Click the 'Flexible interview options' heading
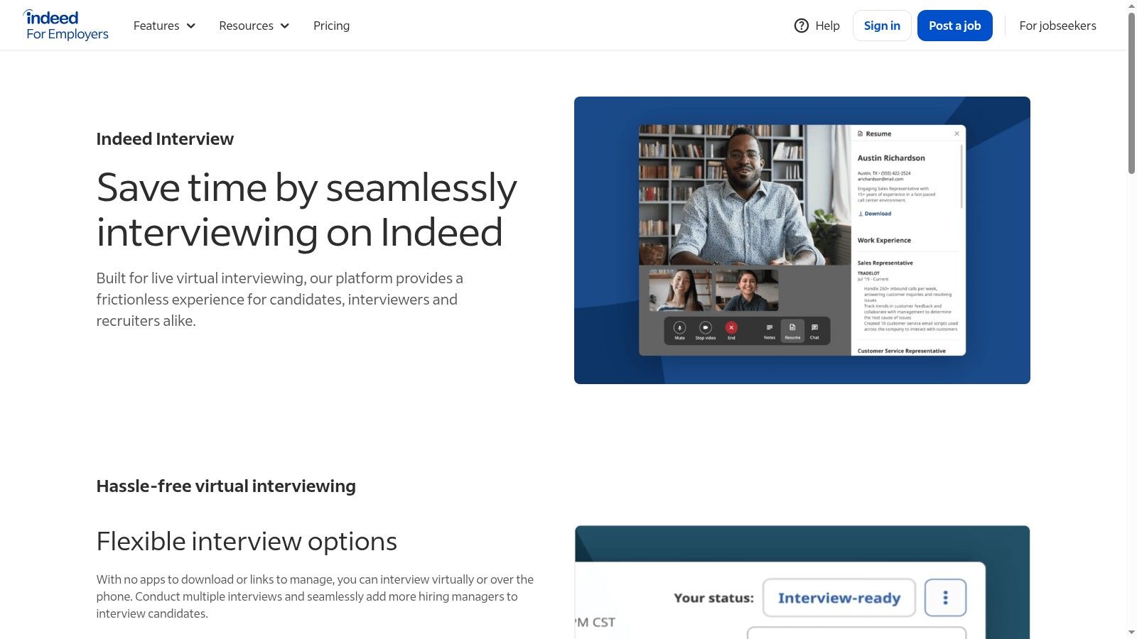 point(247,541)
